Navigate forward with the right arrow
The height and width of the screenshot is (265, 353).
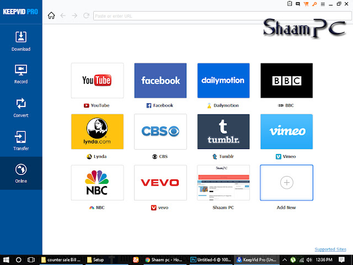coord(74,15)
